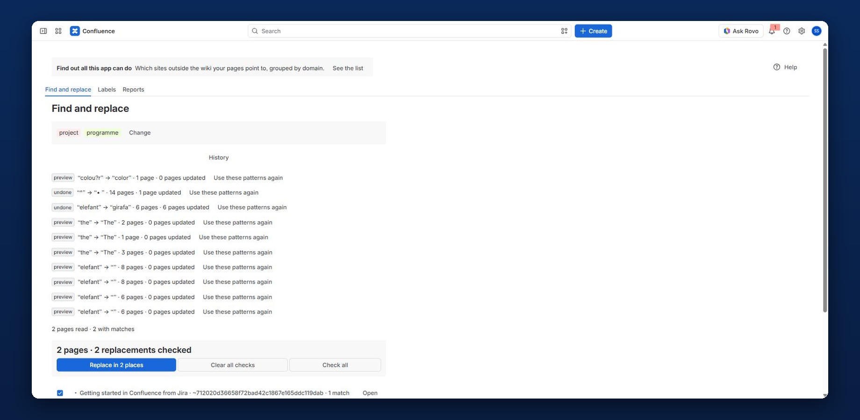Viewport: 860px width, 420px height.
Task: Reuse patterns for elefant to girafa entry
Action: pos(252,207)
